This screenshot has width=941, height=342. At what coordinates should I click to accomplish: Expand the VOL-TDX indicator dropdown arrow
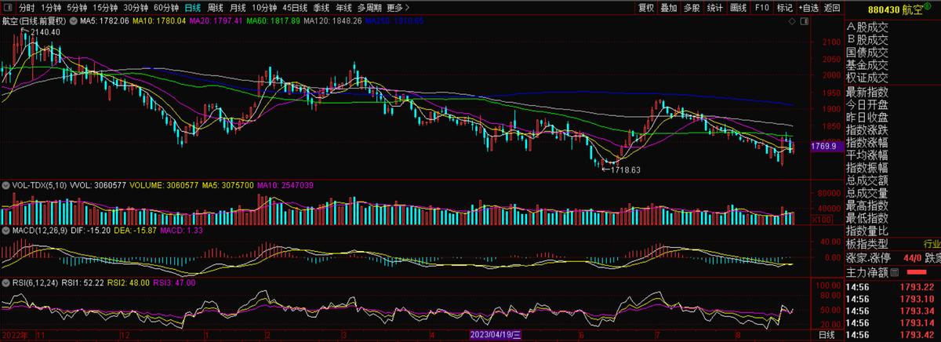coord(7,186)
